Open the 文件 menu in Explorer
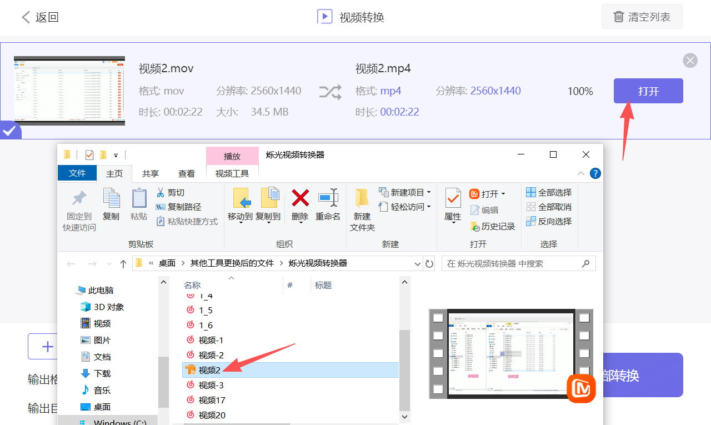 click(77, 173)
